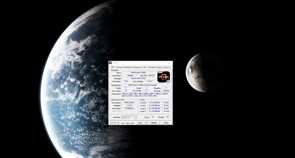Image resolution: width=295 pixels, height=158 pixels.
Task: Click the Level 3 value 2 x 16 MBytes
Action: tap(155, 111)
